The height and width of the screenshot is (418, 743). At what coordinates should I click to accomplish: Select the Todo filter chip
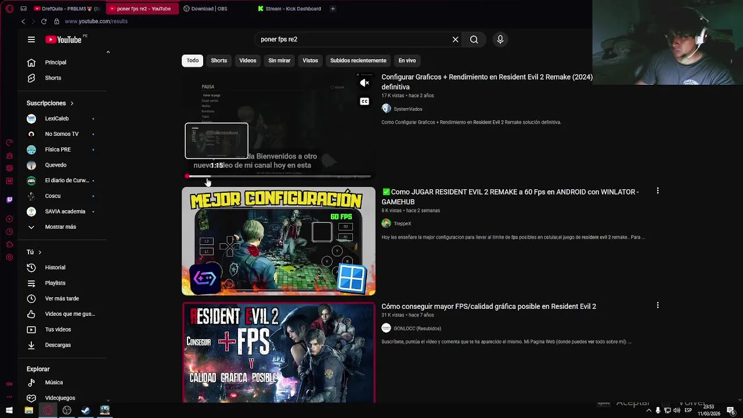click(x=193, y=60)
